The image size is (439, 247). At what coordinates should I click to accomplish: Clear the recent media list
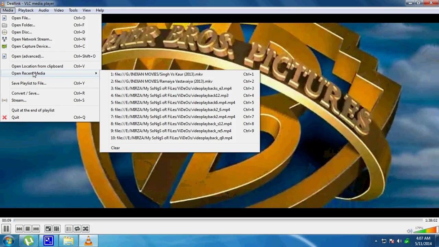pyautogui.click(x=180, y=148)
